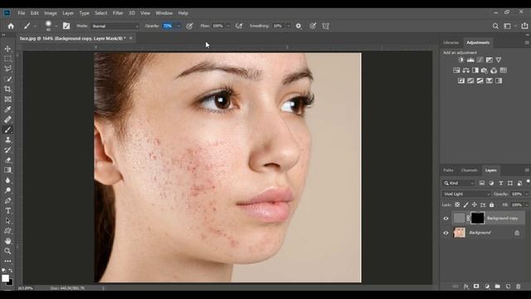
Task: Swap foreground and background colors
Action: tap(11, 271)
